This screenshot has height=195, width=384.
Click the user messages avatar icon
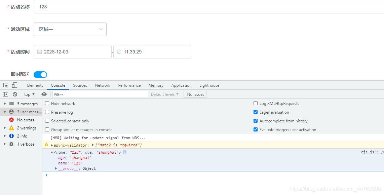click(x=11, y=112)
